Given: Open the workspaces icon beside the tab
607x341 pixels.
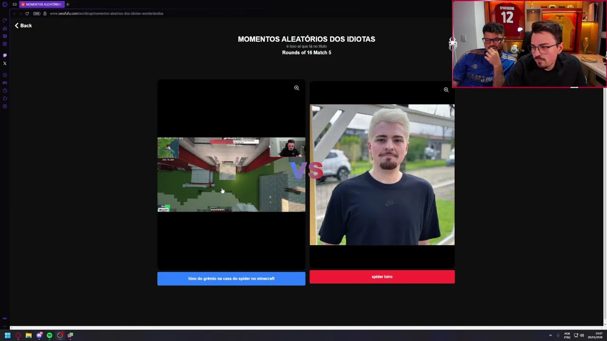Looking at the screenshot, I should point(15,4).
